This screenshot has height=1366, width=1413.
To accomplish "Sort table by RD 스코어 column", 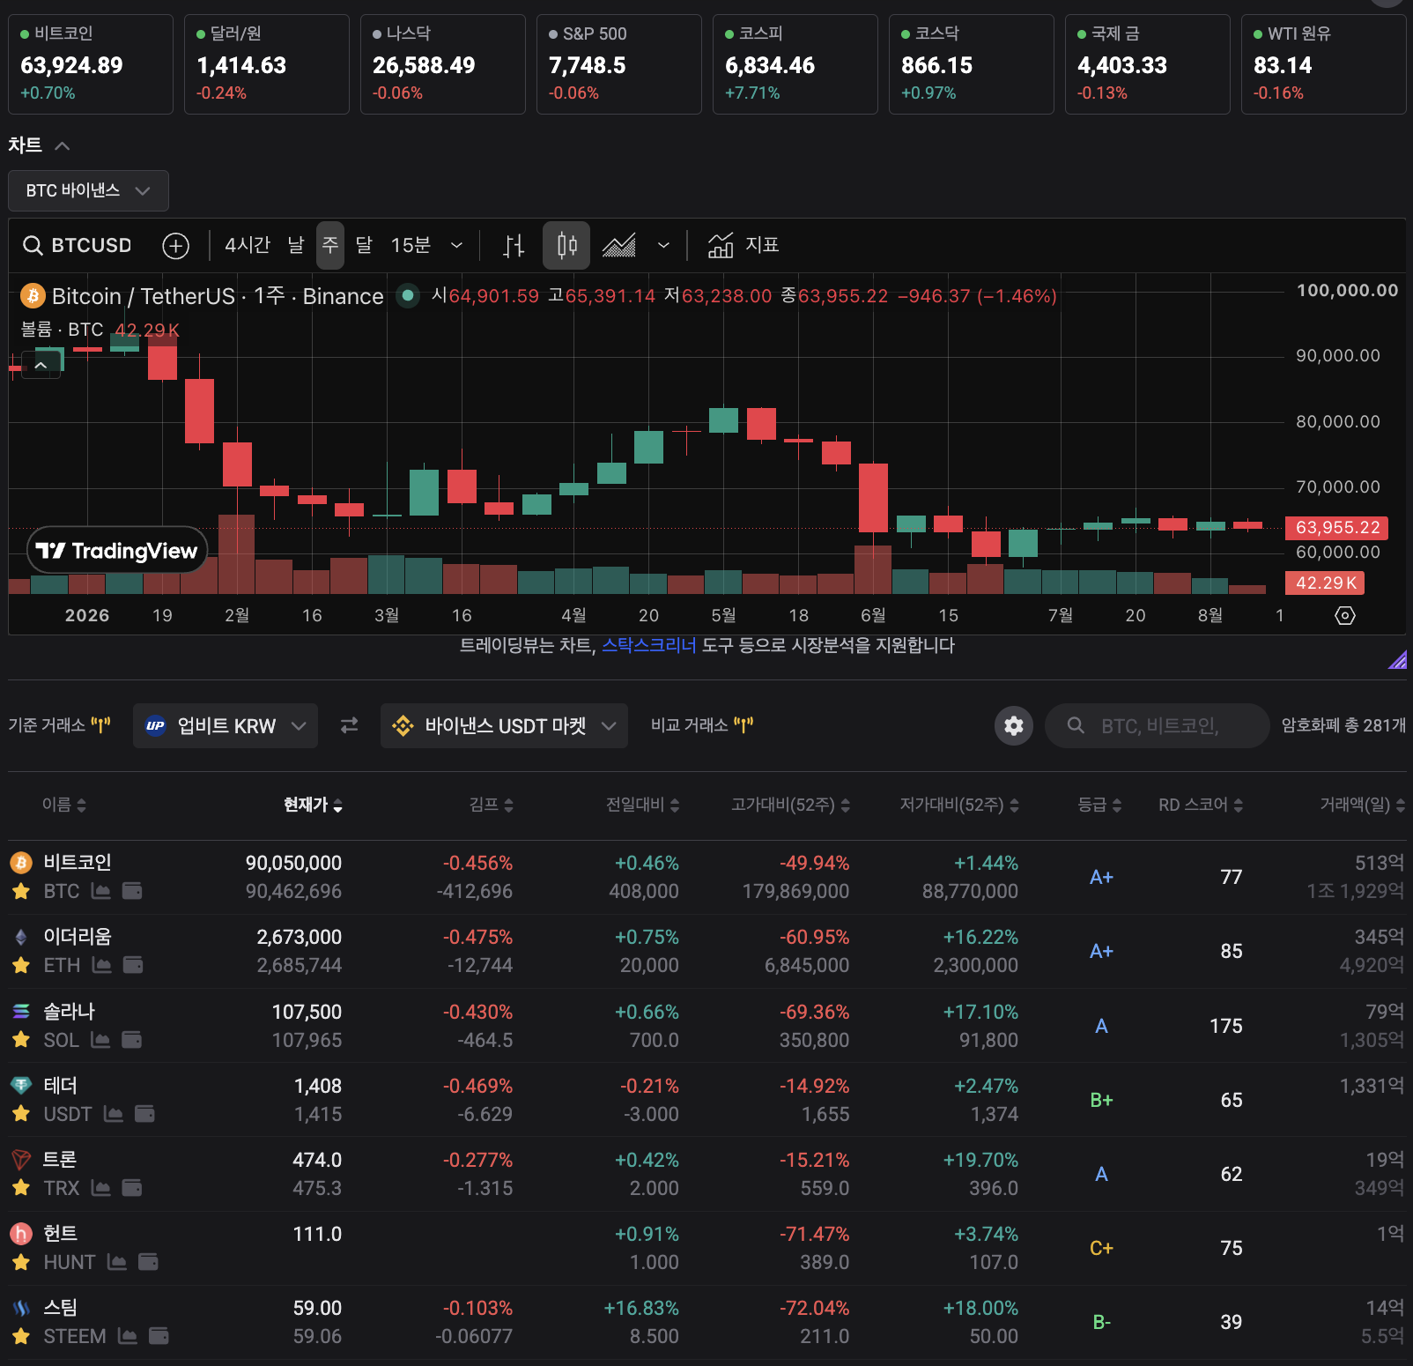I will (1201, 805).
